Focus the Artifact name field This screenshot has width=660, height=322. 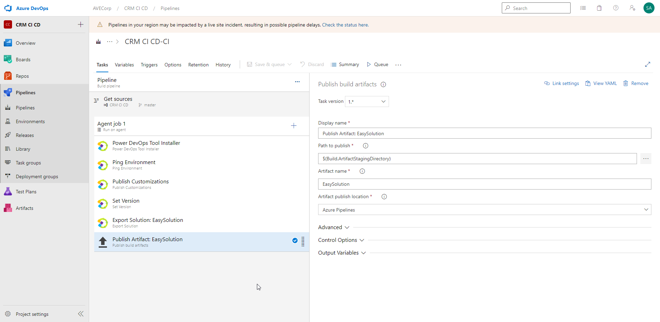[485, 184]
